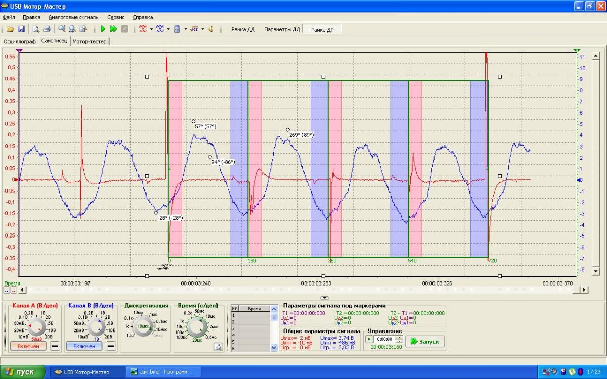Toggle Канал A Включен button

(x=28, y=346)
